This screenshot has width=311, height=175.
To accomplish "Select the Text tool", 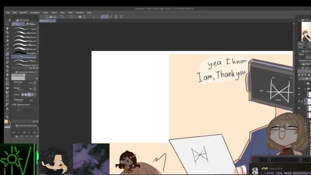I will pos(7,109).
